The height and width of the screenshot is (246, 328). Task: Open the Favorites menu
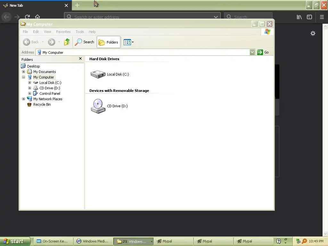pyautogui.click(x=63, y=32)
